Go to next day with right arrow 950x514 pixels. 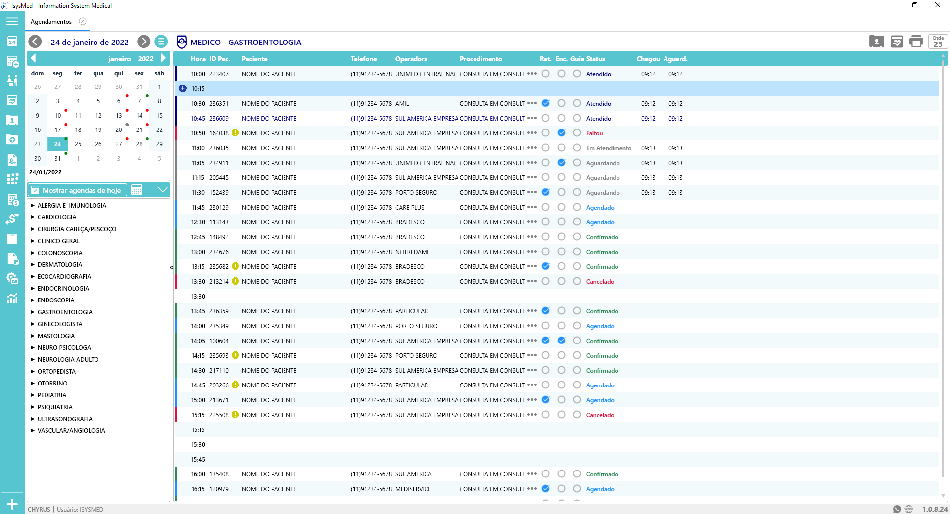tap(143, 42)
